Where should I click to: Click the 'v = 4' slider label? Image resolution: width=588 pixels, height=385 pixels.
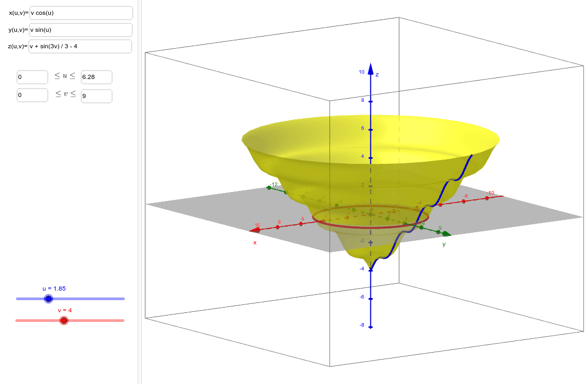click(64, 310)
